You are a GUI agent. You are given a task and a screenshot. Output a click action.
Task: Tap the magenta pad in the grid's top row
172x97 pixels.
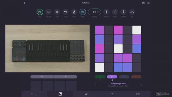tap(118, 30)
